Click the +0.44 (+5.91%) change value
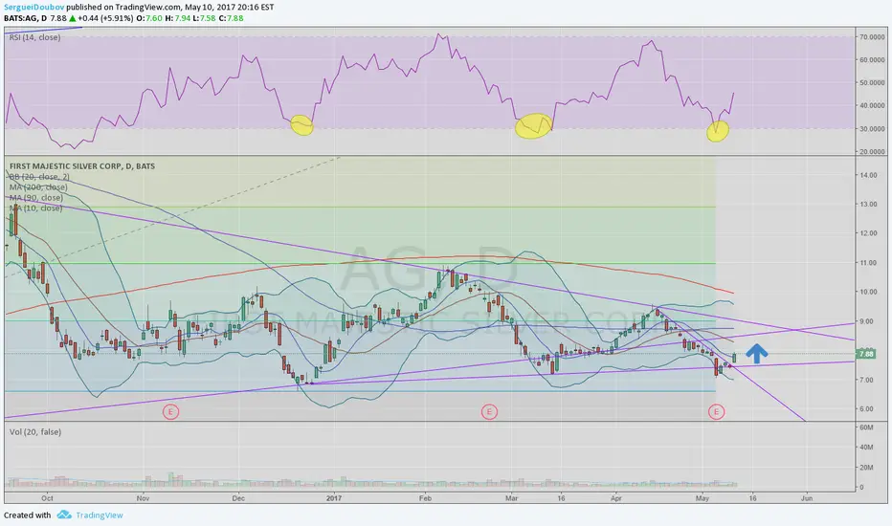 coord(105,18)
